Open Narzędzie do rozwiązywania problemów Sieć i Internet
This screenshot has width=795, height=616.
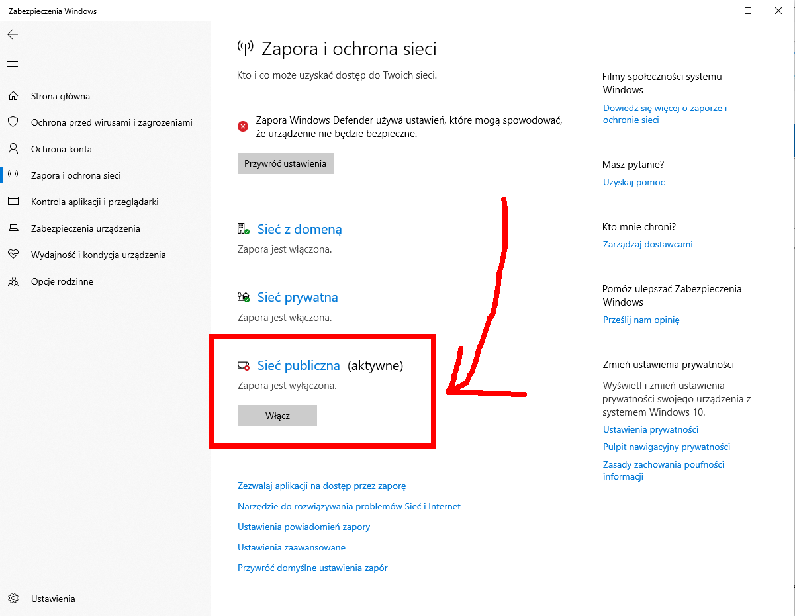(349, 506)
